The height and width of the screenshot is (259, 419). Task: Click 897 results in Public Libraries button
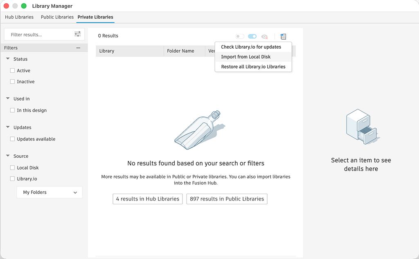[227, 199]
